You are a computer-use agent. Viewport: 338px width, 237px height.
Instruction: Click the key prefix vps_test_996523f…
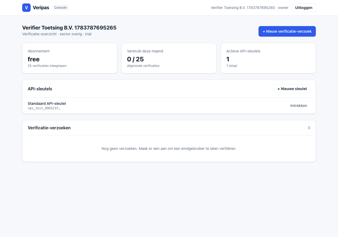pos(44,108)
